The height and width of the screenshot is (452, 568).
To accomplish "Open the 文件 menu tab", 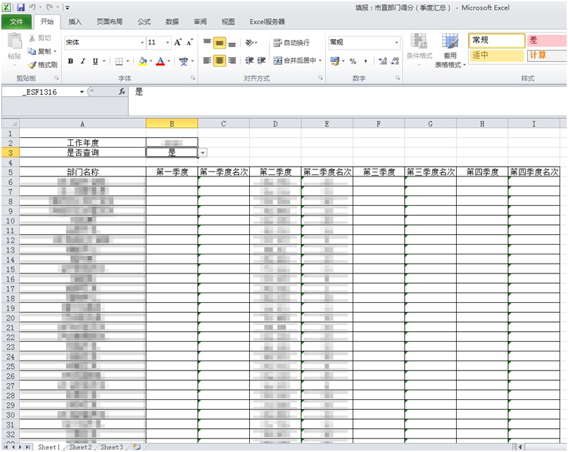I will point(16,22).
